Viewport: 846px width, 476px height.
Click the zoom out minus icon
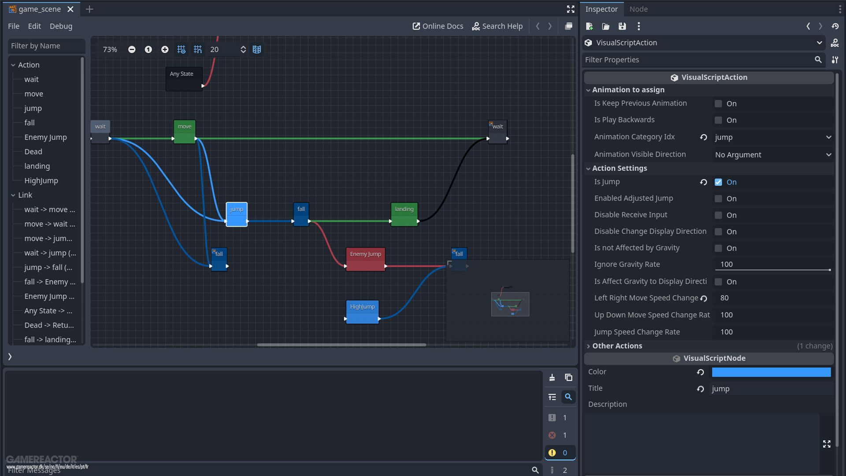[x=132, y=49]
